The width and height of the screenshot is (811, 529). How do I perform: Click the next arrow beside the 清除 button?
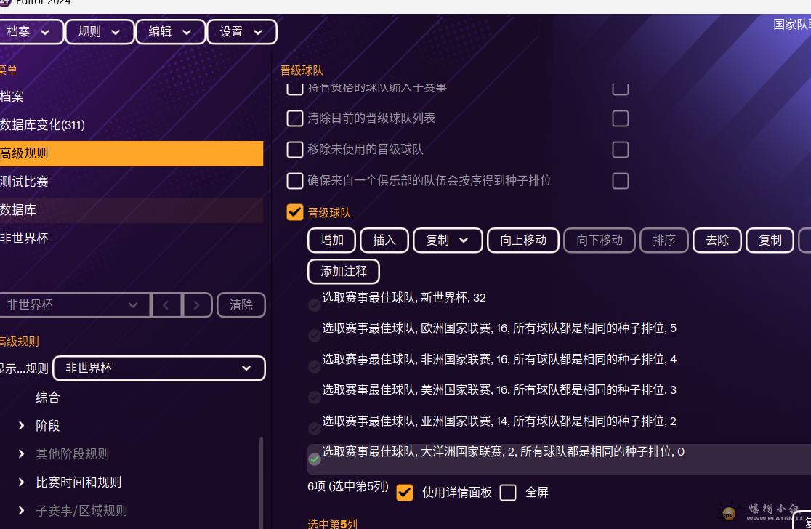(x=197, y=305)
